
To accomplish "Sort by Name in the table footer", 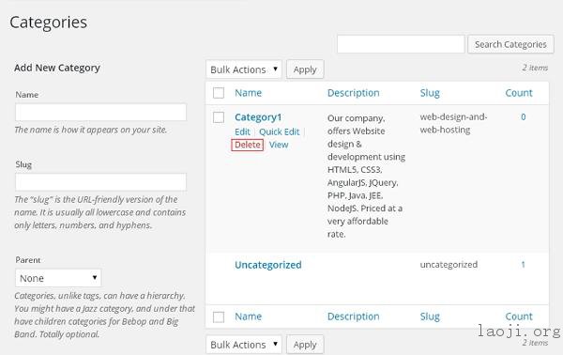I will 248,316.
